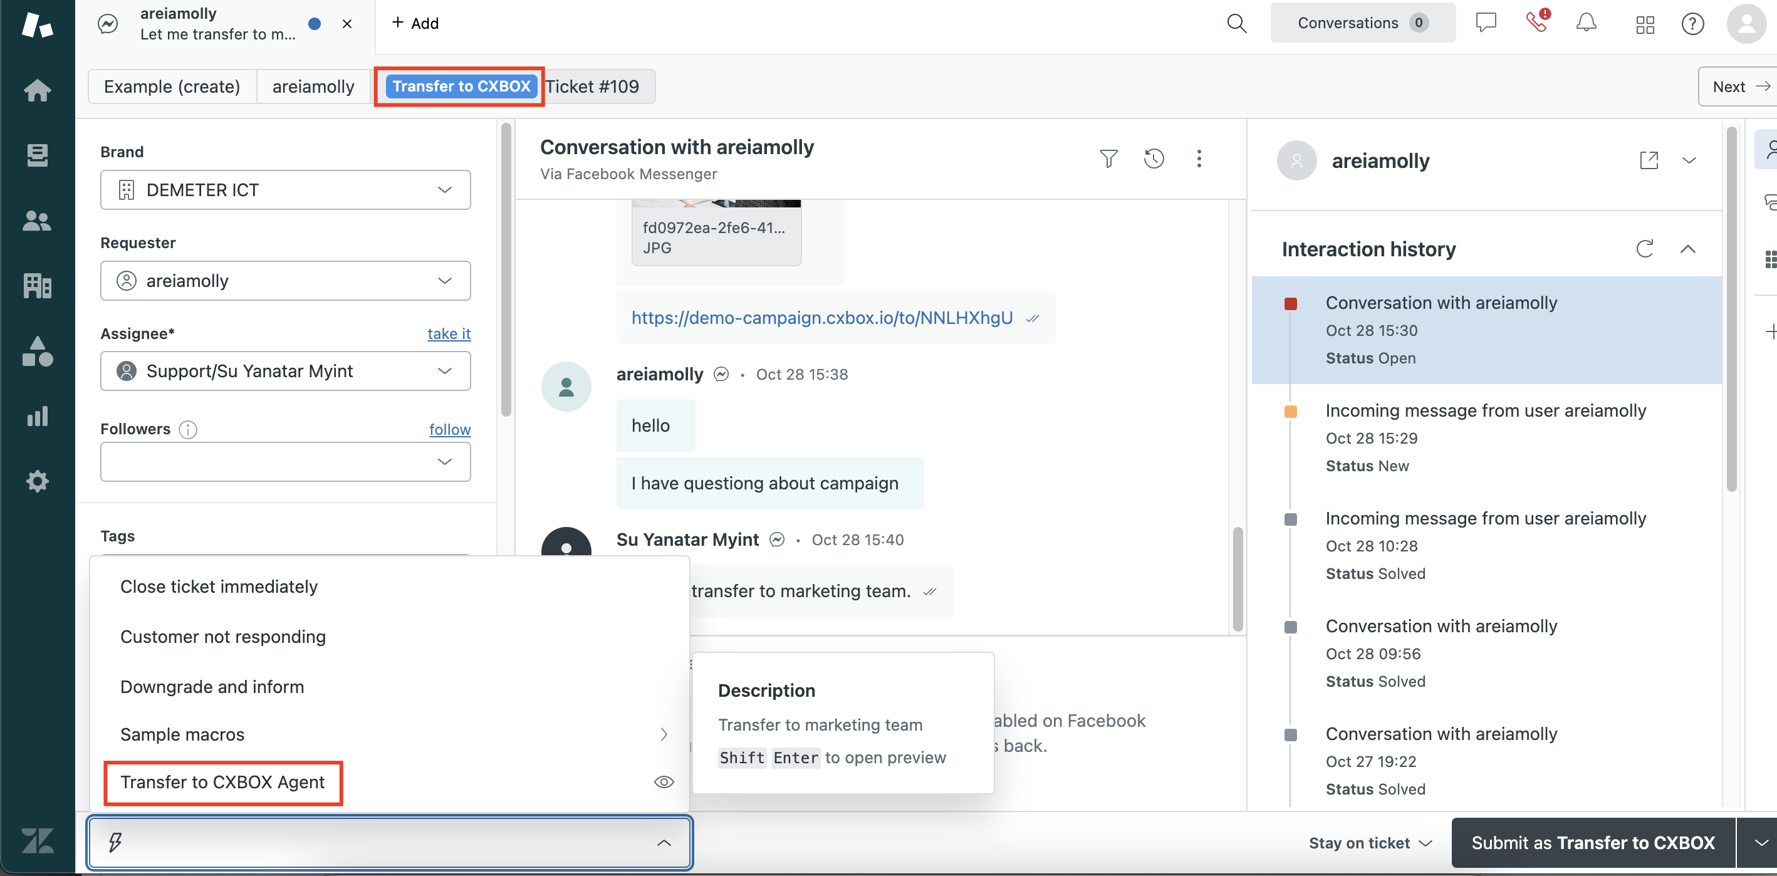Screen dimensions: 1777x876
Task: Refresh the Interaction history
Action: [1644, 248]
